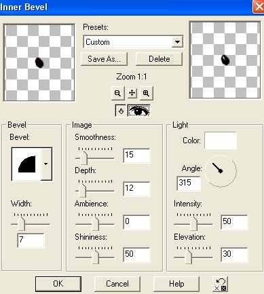Click the proof eye icon button

click(x=139, y=111)
